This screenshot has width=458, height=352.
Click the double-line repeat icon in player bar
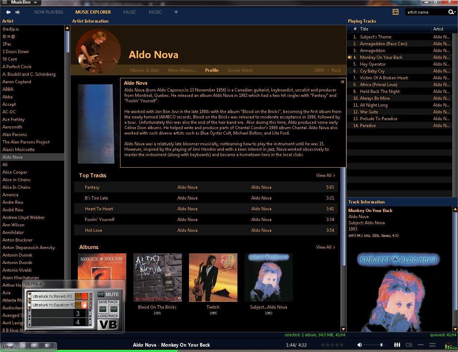pyautogui.click(x=432, y=345)
